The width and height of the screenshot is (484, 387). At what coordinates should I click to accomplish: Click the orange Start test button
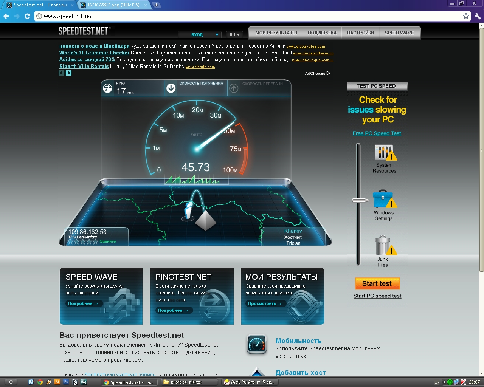[377, 284]
